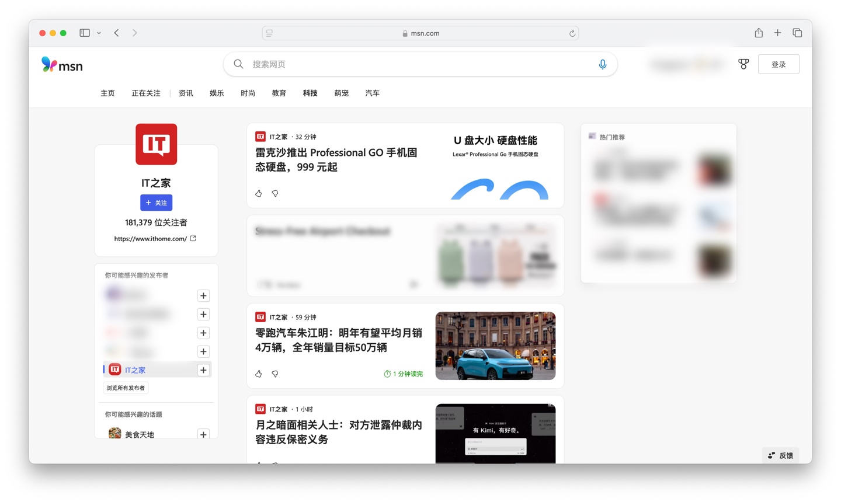This screenshot has height=502, width=841.
Task: Reload the page with the refresh icon
Action: tap(572, 33)
